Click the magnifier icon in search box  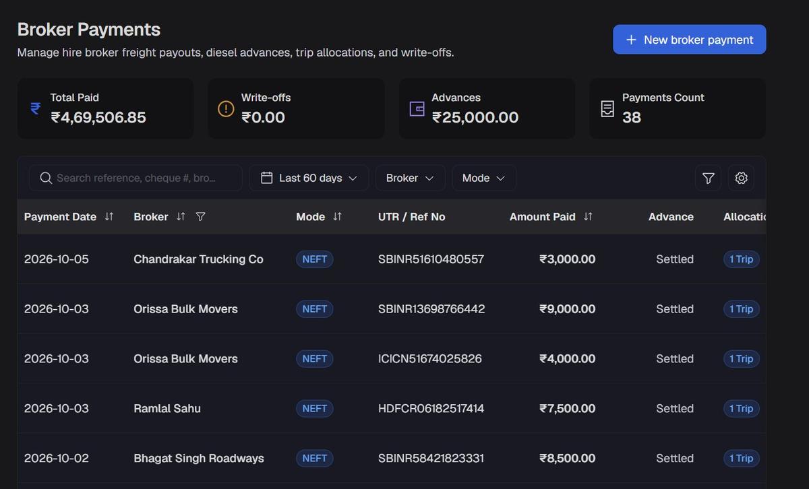(46, 178)
